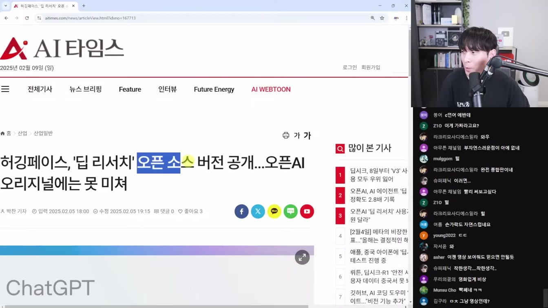Go to 홈 breadcrumb
This screenshot has height=308, width=548.
tap(6, 133)
